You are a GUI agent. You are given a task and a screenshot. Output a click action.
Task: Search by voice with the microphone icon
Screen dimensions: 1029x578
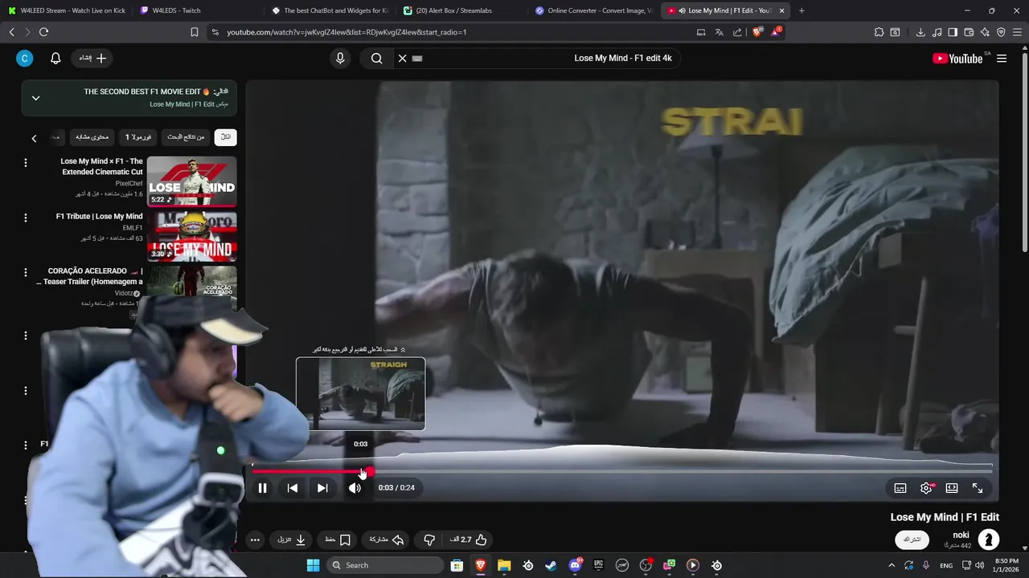tap(340, 59)
